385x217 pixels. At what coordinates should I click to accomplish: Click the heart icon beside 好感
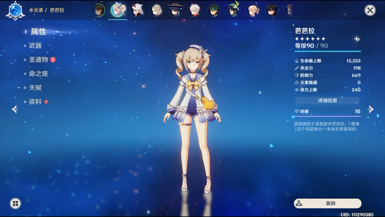pos(297,111)
